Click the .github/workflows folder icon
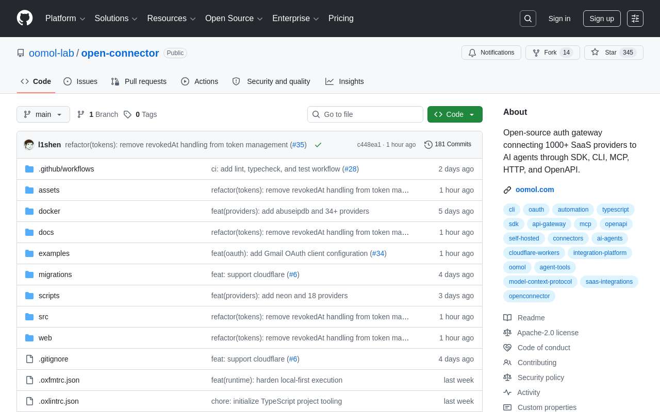 29,169
